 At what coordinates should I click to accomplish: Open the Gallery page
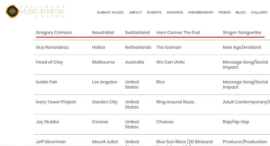pyautogui.click(x=259, y=12)
